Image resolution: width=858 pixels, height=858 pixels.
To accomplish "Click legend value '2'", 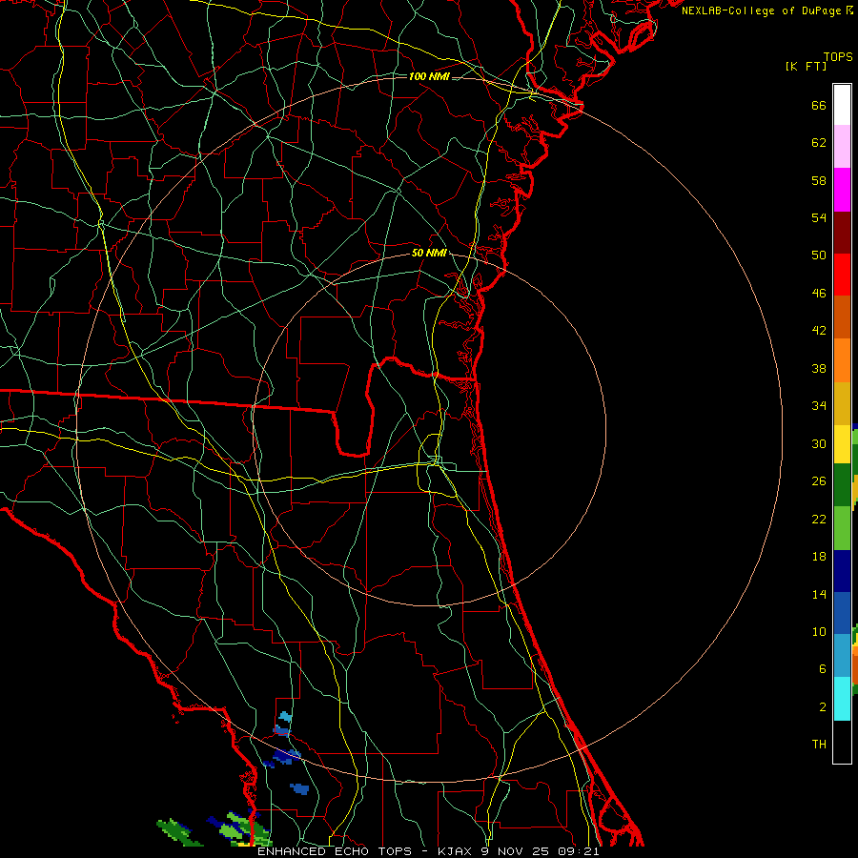I will click(x=823, y=706).
